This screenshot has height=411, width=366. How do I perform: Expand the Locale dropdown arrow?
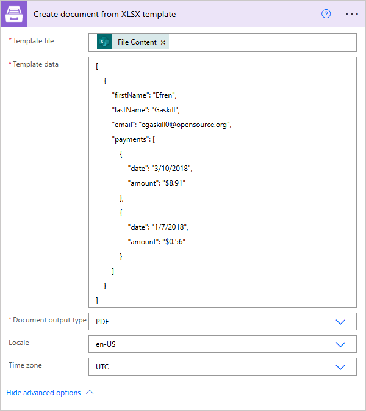pyautogui.click(x=340, y=344)
